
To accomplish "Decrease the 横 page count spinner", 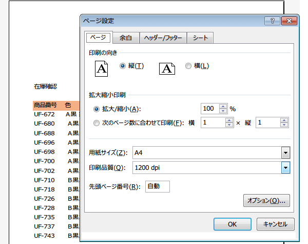I will 229,125.
